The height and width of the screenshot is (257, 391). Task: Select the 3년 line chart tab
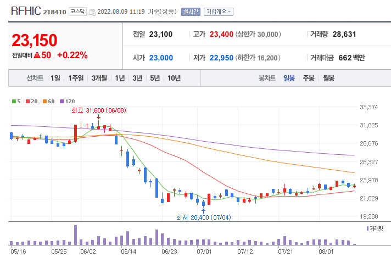click(x=137, y=79)
